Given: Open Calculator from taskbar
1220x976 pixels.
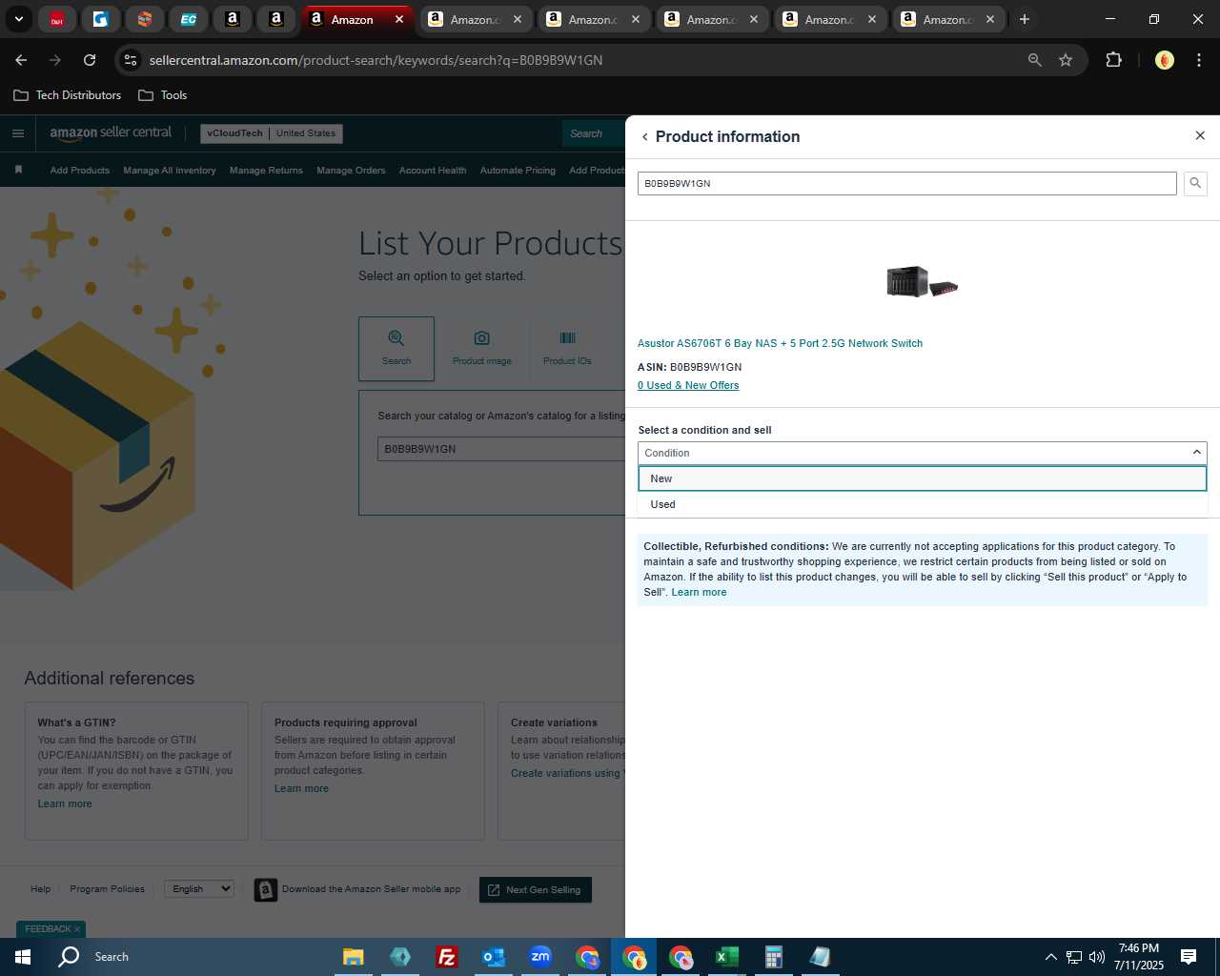Looking at the screenshot, I should point(774,957).
